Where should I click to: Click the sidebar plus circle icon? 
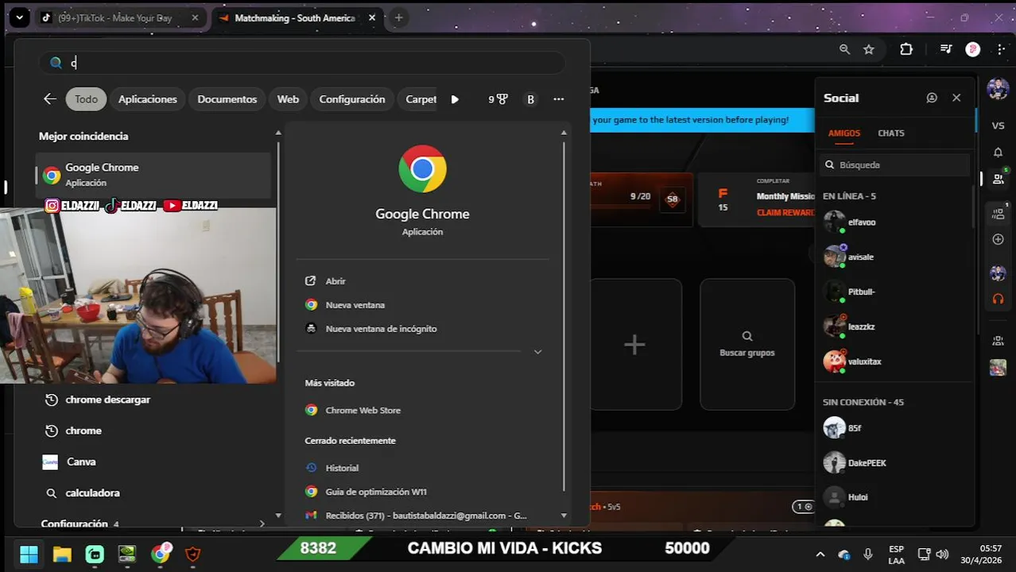pos(998,239)
